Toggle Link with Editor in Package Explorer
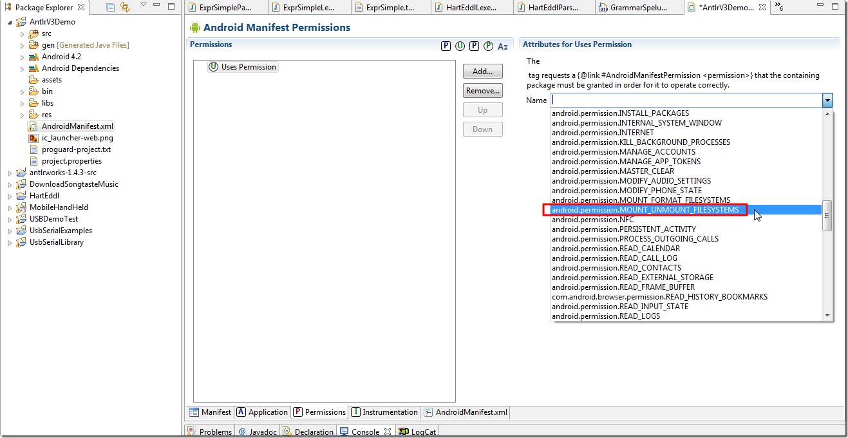Image resolution: width=848 pixels, height=438 pixels. pos(125,7)
